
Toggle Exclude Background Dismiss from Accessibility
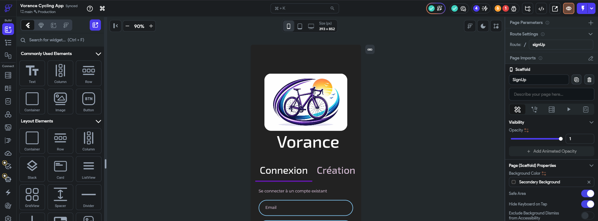pyautogui.click(x=588, y=215)
